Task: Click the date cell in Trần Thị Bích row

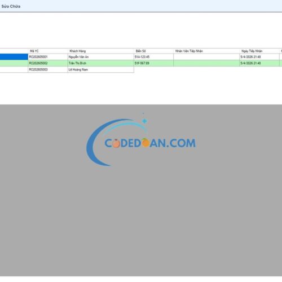Action: tap(259, 63)
